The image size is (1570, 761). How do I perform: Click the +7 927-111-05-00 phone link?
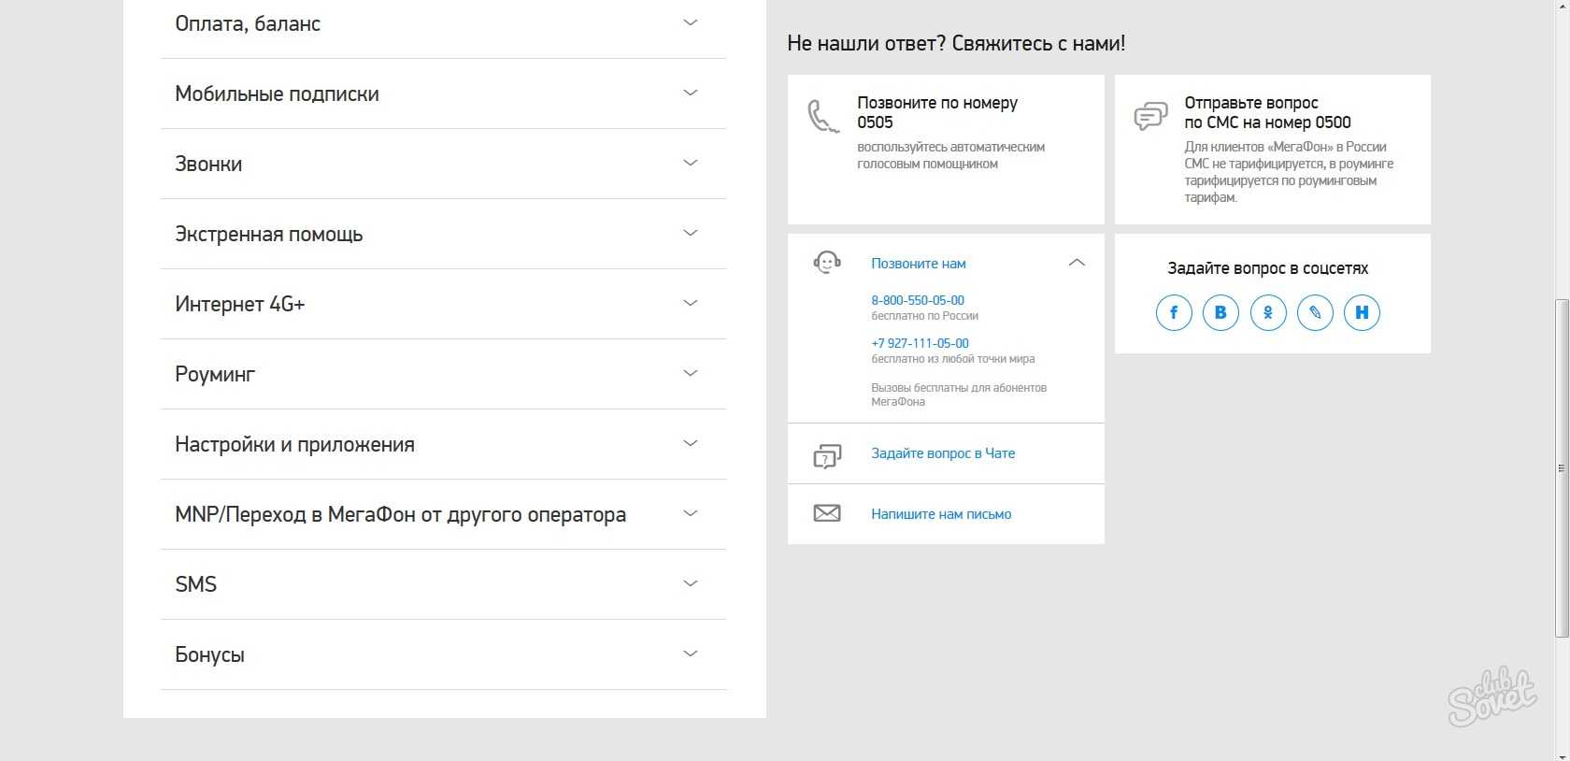tap(920, 343)
